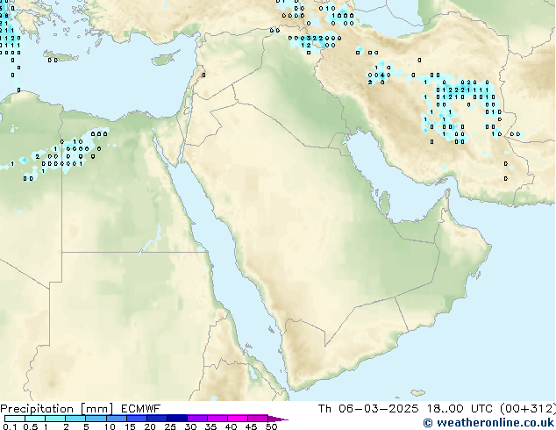Click the island of Crete on map
Viewport: 556px width, 430px height.
[61, 56]
